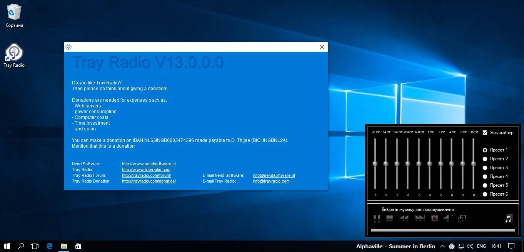524x252 pixels.
Task: Click the player progress bar
Action: (443, 230)
